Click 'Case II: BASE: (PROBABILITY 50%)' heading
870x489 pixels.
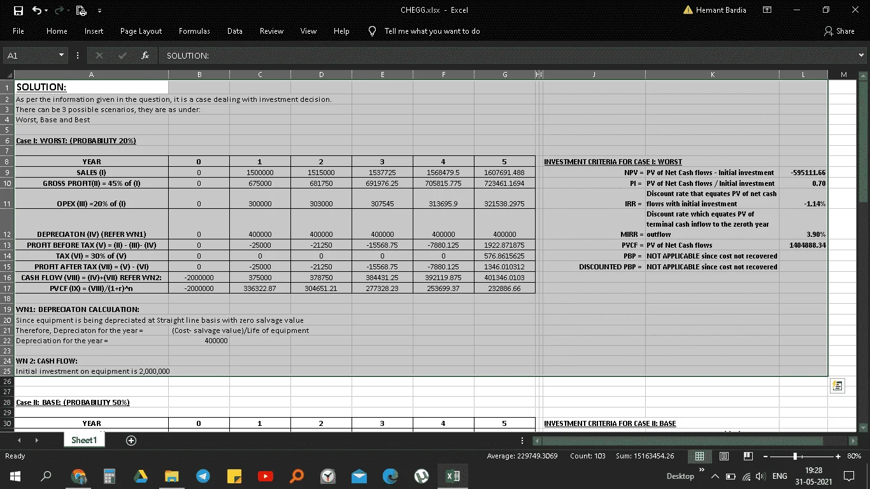click(73, 402)
